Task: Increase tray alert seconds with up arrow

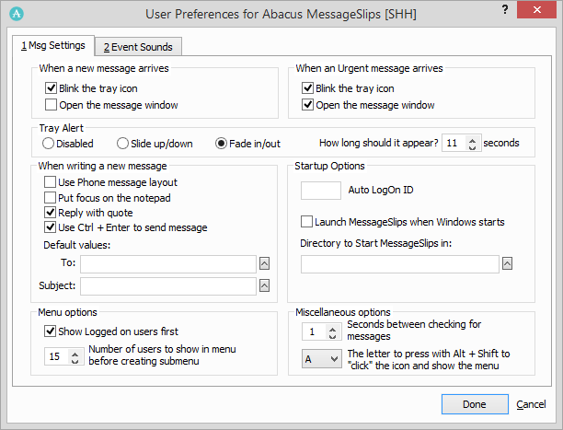Action: tap(473, 140)
